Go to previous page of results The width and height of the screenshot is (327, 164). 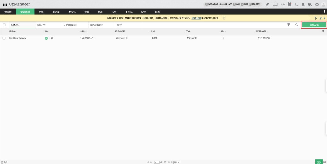coord(151,162)
